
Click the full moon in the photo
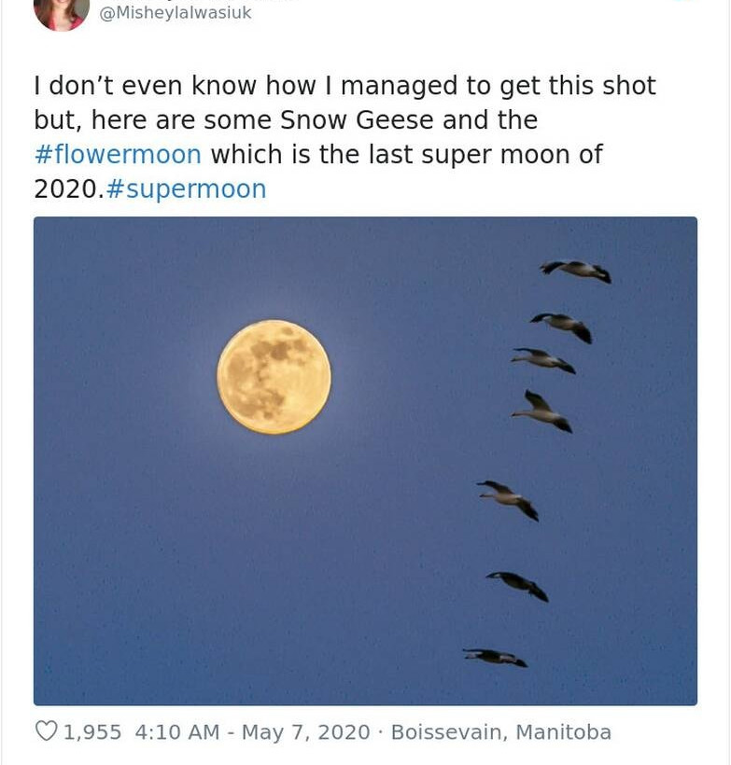tap(274, 377)
